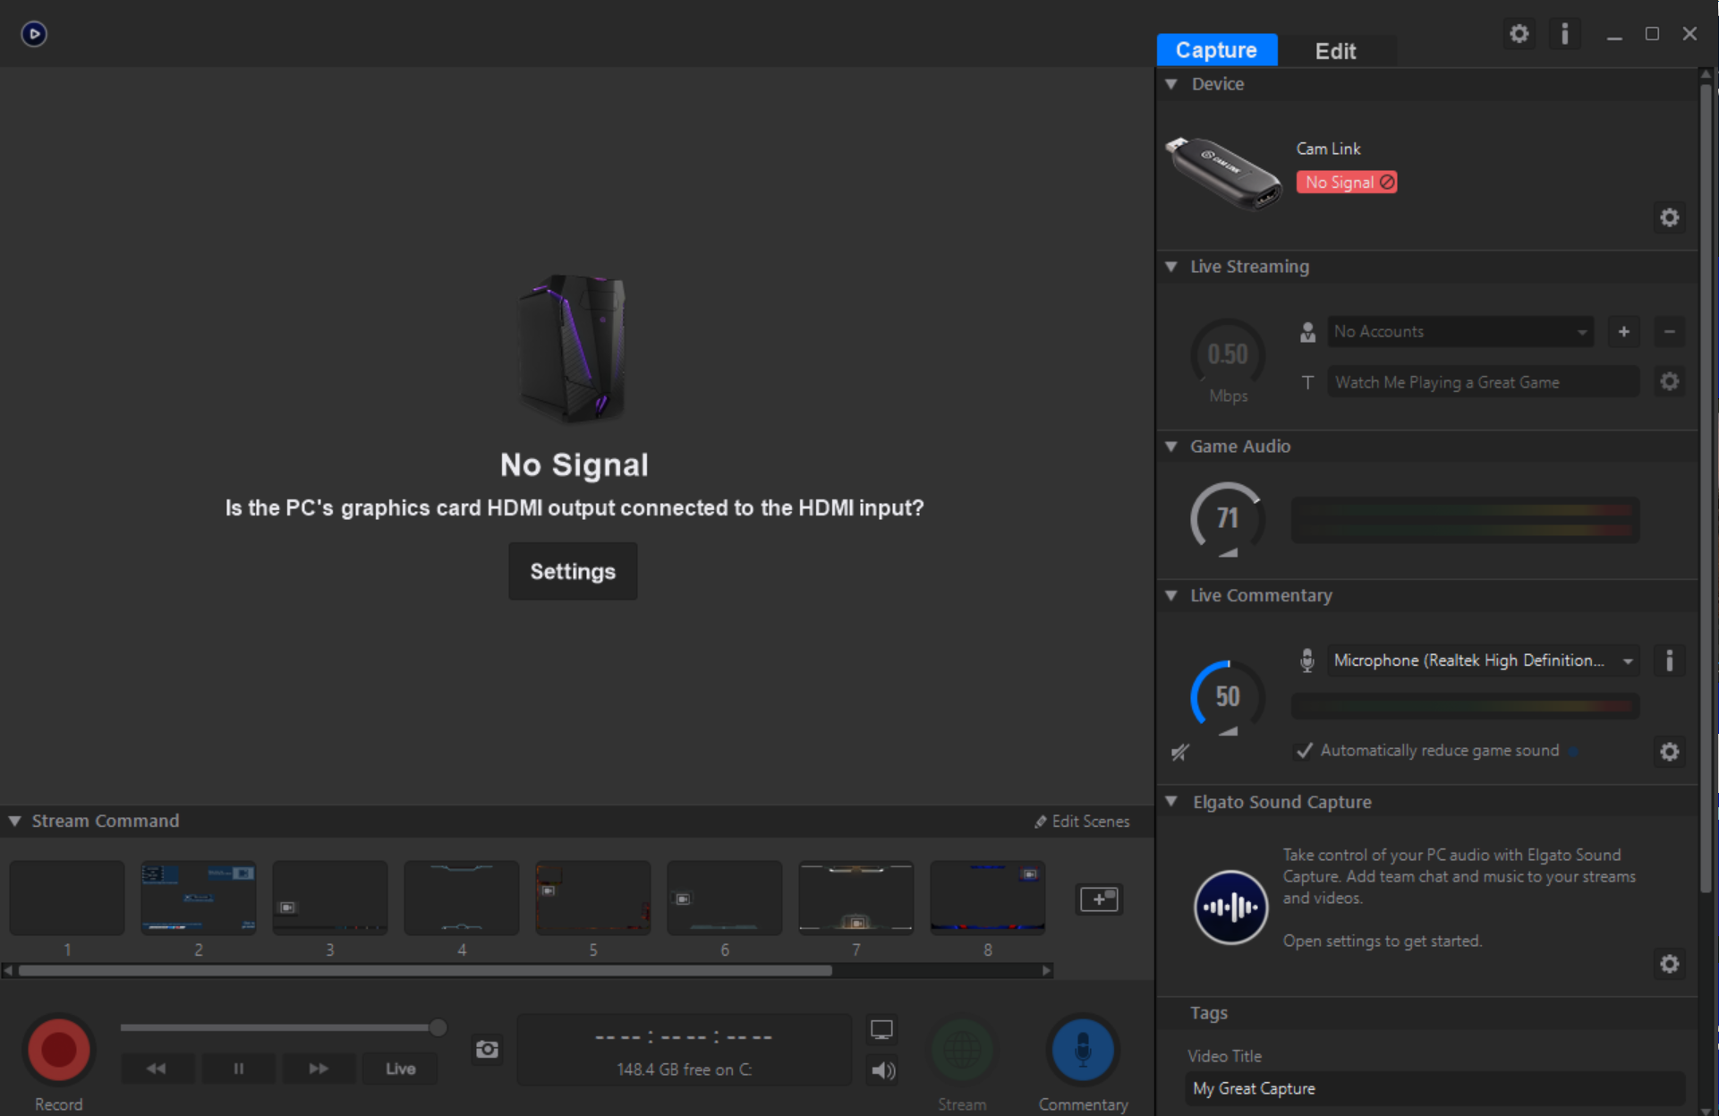The image size is (1719, 1116).
Task: Click the Video Title field My Great Capture
Action: tap(1435, 1088)
